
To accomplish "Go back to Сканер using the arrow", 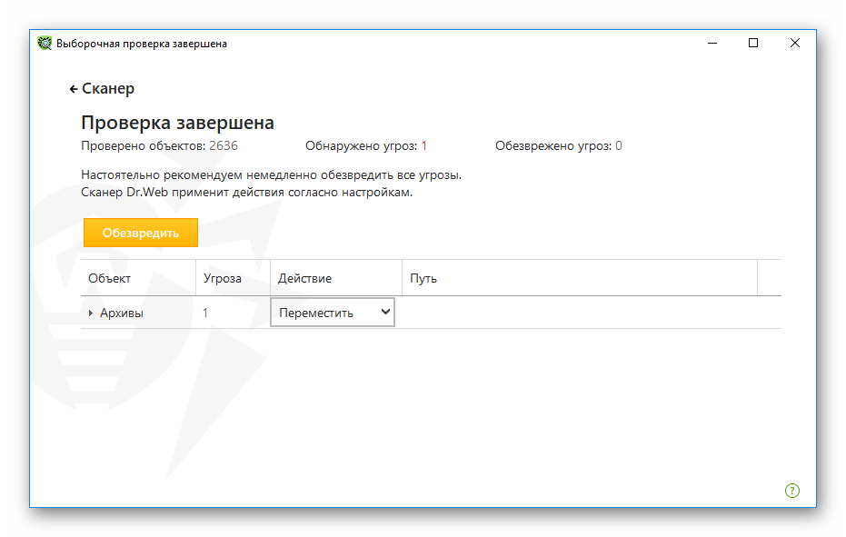I will coord(74,89).
